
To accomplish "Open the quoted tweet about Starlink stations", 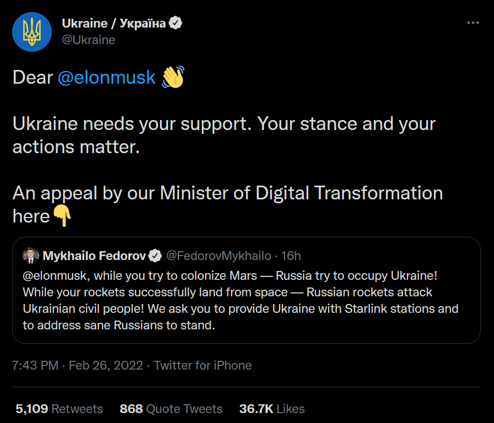I will 240,300.
